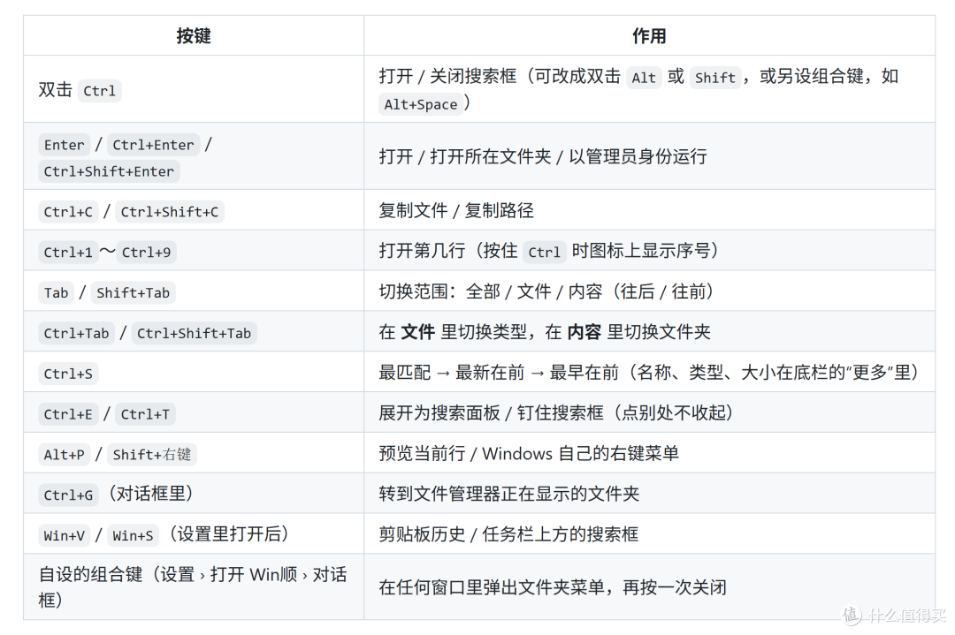The height and width of the screenshot is (635, 955).
Task: Click the Ctrl+Tab keycap
Action: tap(76, 333)
